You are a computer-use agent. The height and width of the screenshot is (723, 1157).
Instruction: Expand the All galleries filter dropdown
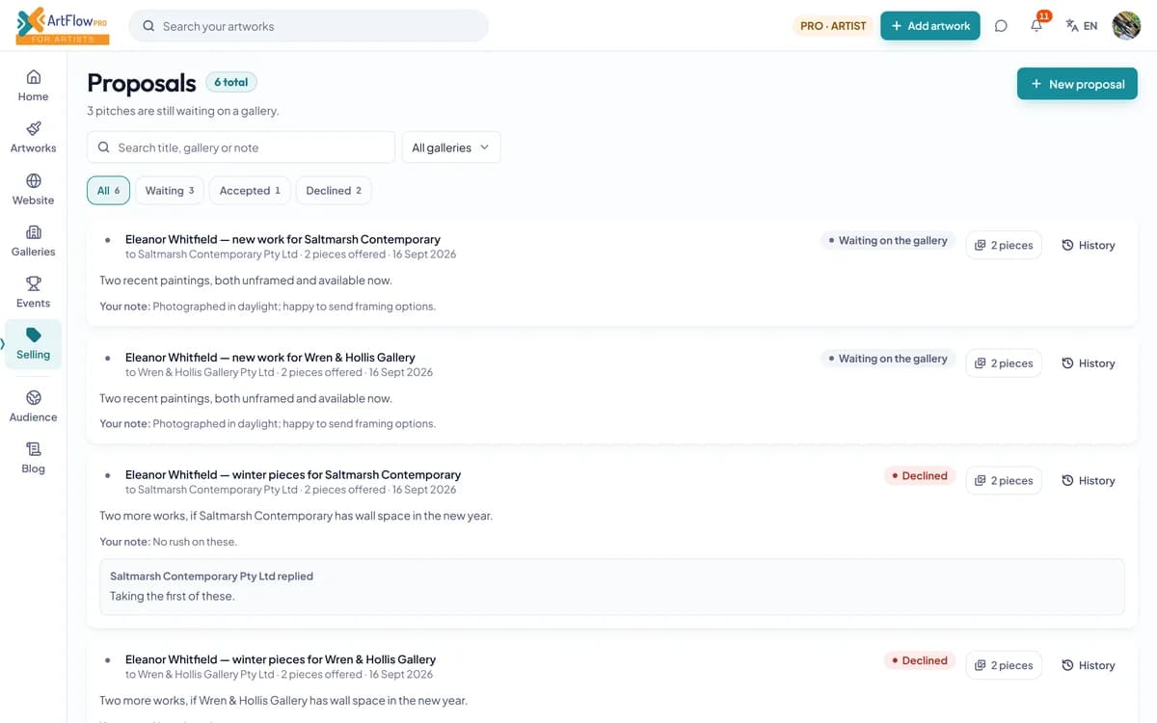tap(451, 147)
